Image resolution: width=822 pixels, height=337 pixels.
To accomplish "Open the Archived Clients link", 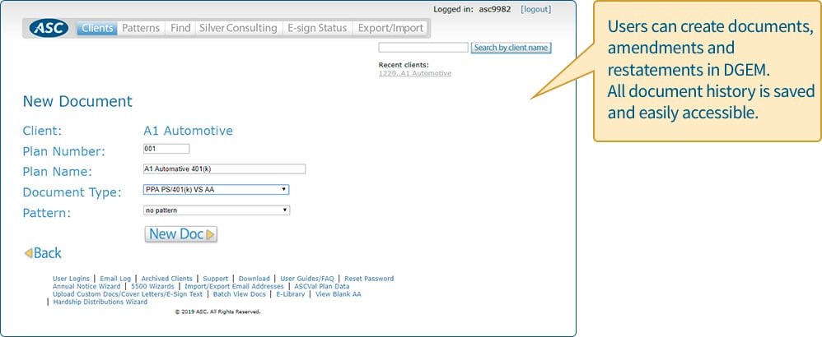I will (x=166, y=279).
